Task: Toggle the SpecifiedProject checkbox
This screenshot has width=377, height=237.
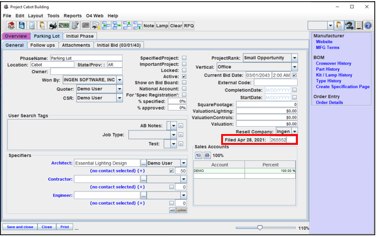Action: click(x=184, y=58)
